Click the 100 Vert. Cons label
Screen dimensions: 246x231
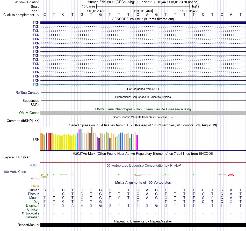pos(15,172)
